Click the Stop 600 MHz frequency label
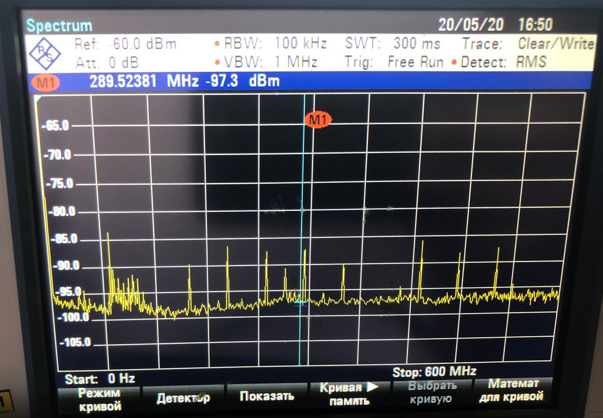The height and width of the screenshot is (418, 603). tap(434, 372)
